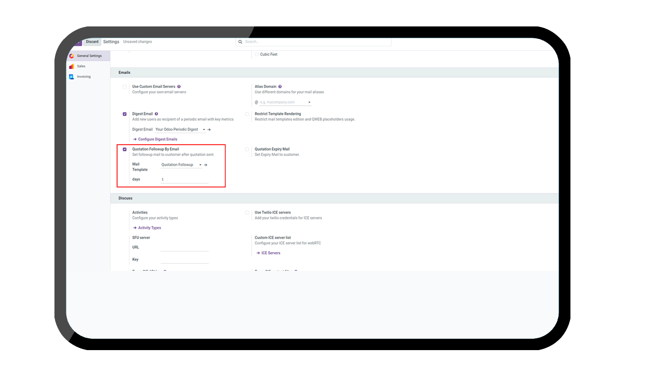Screen dimensions: 647x376
Task: Open the Digest Email selection dropdown
Action: pyautogui.click(x=203, y=129)
